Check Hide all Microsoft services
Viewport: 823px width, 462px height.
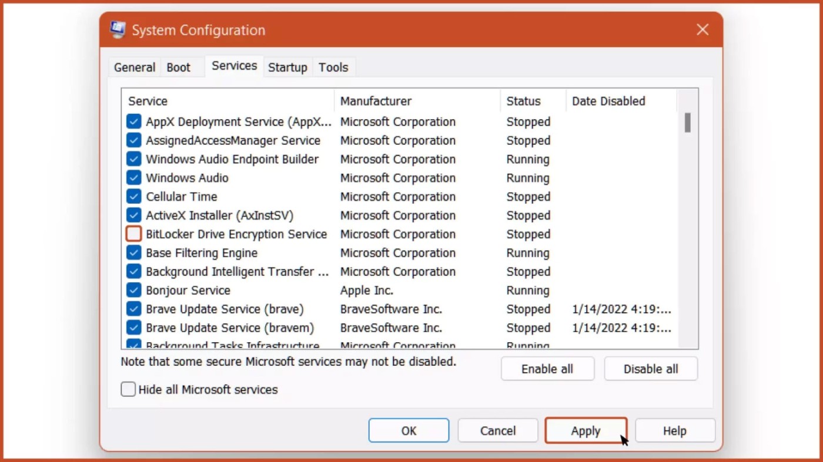(128, 389)
